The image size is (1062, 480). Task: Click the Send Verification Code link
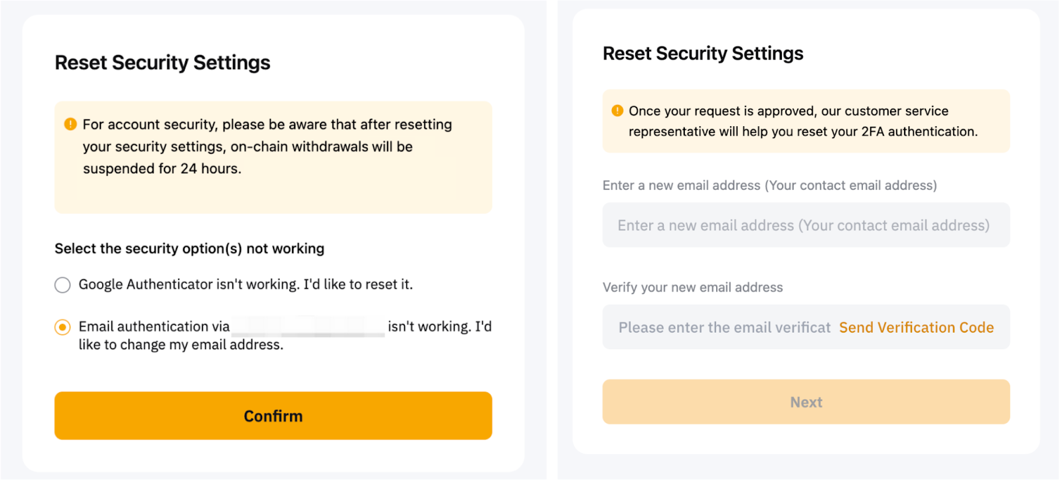(916, 327)
